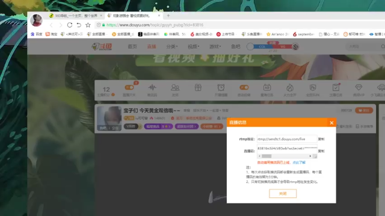Toggle the second orange switch in toolbar
The height and width of the screenshot is (216, 385).
click(244, 88)
